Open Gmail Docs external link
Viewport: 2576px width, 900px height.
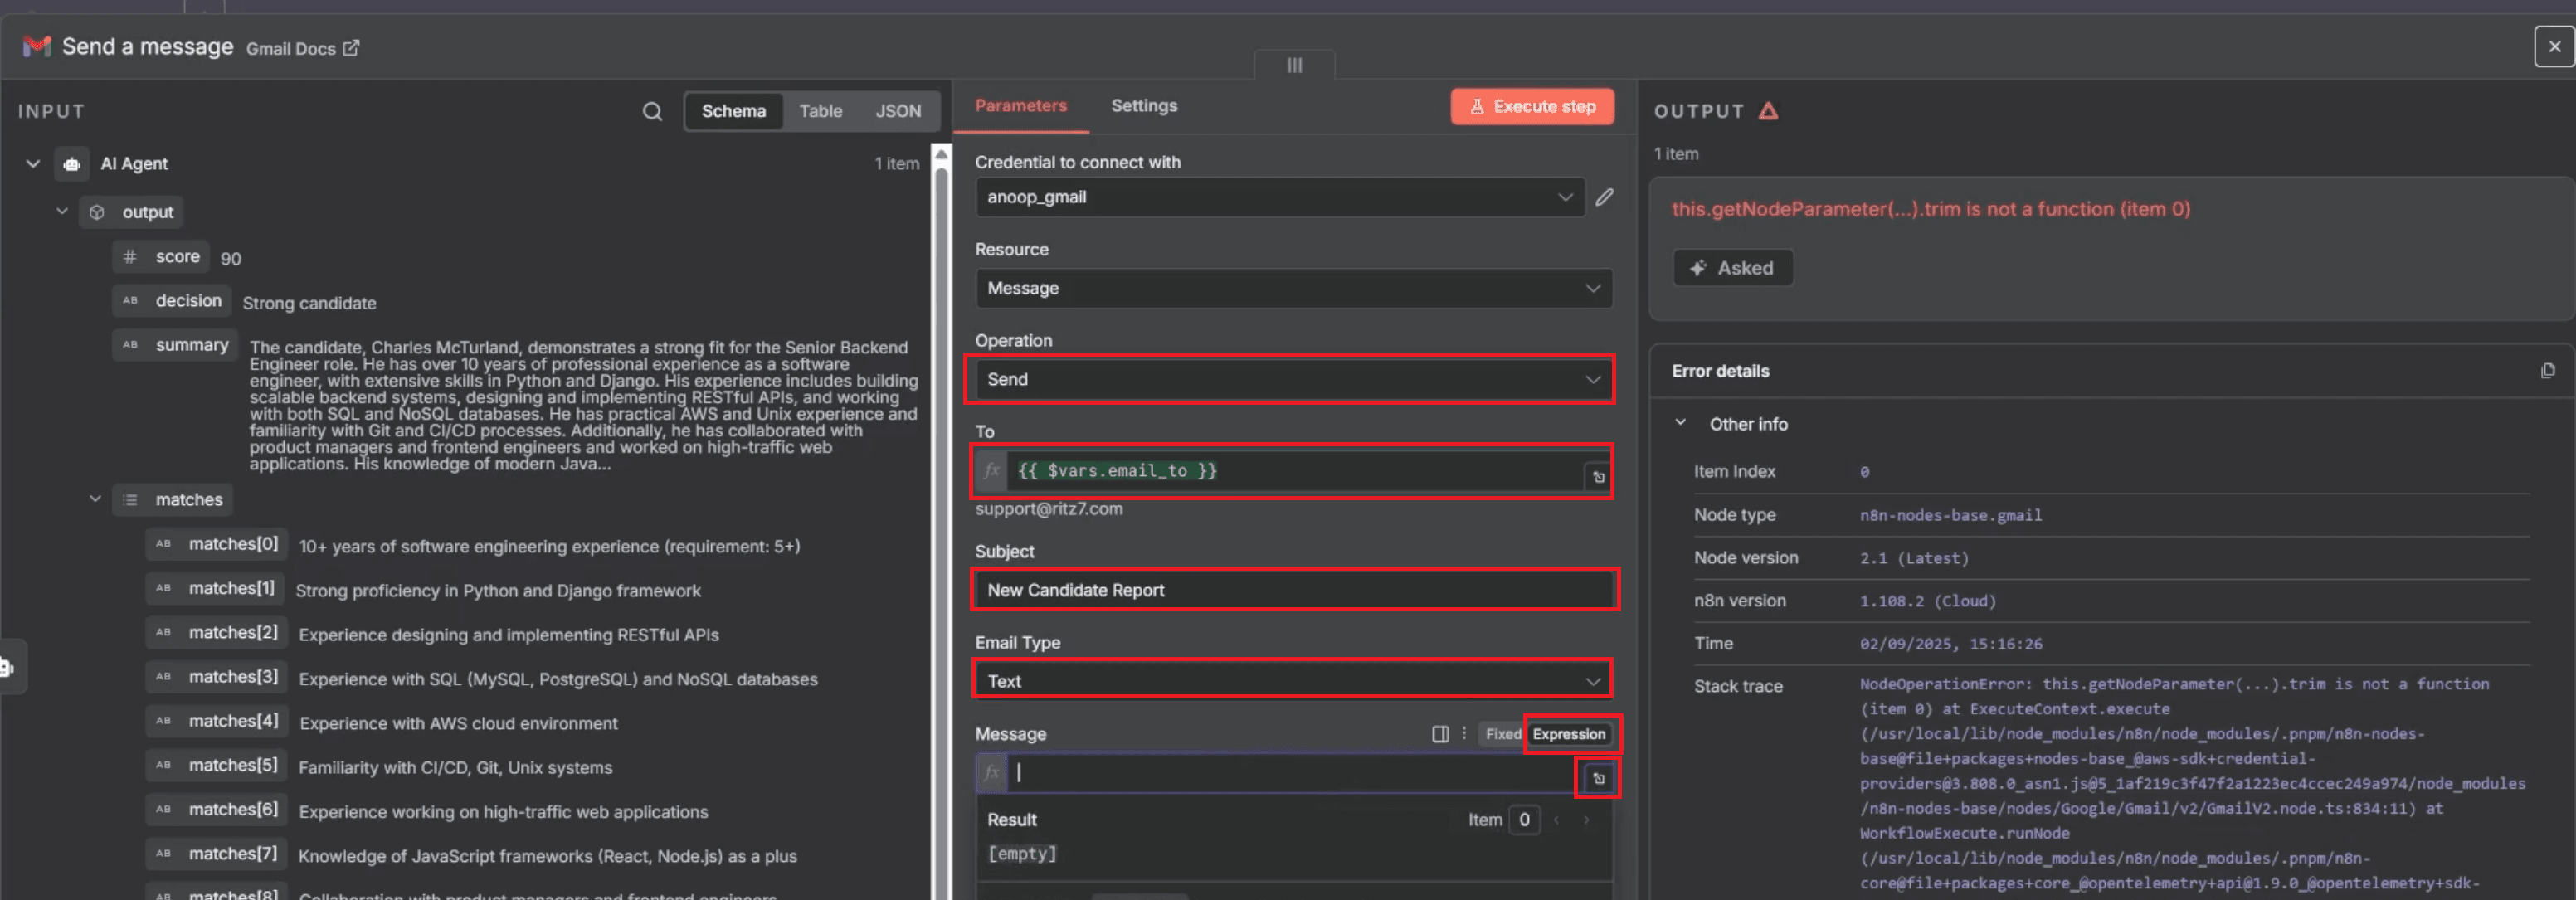tap(302, 49)
